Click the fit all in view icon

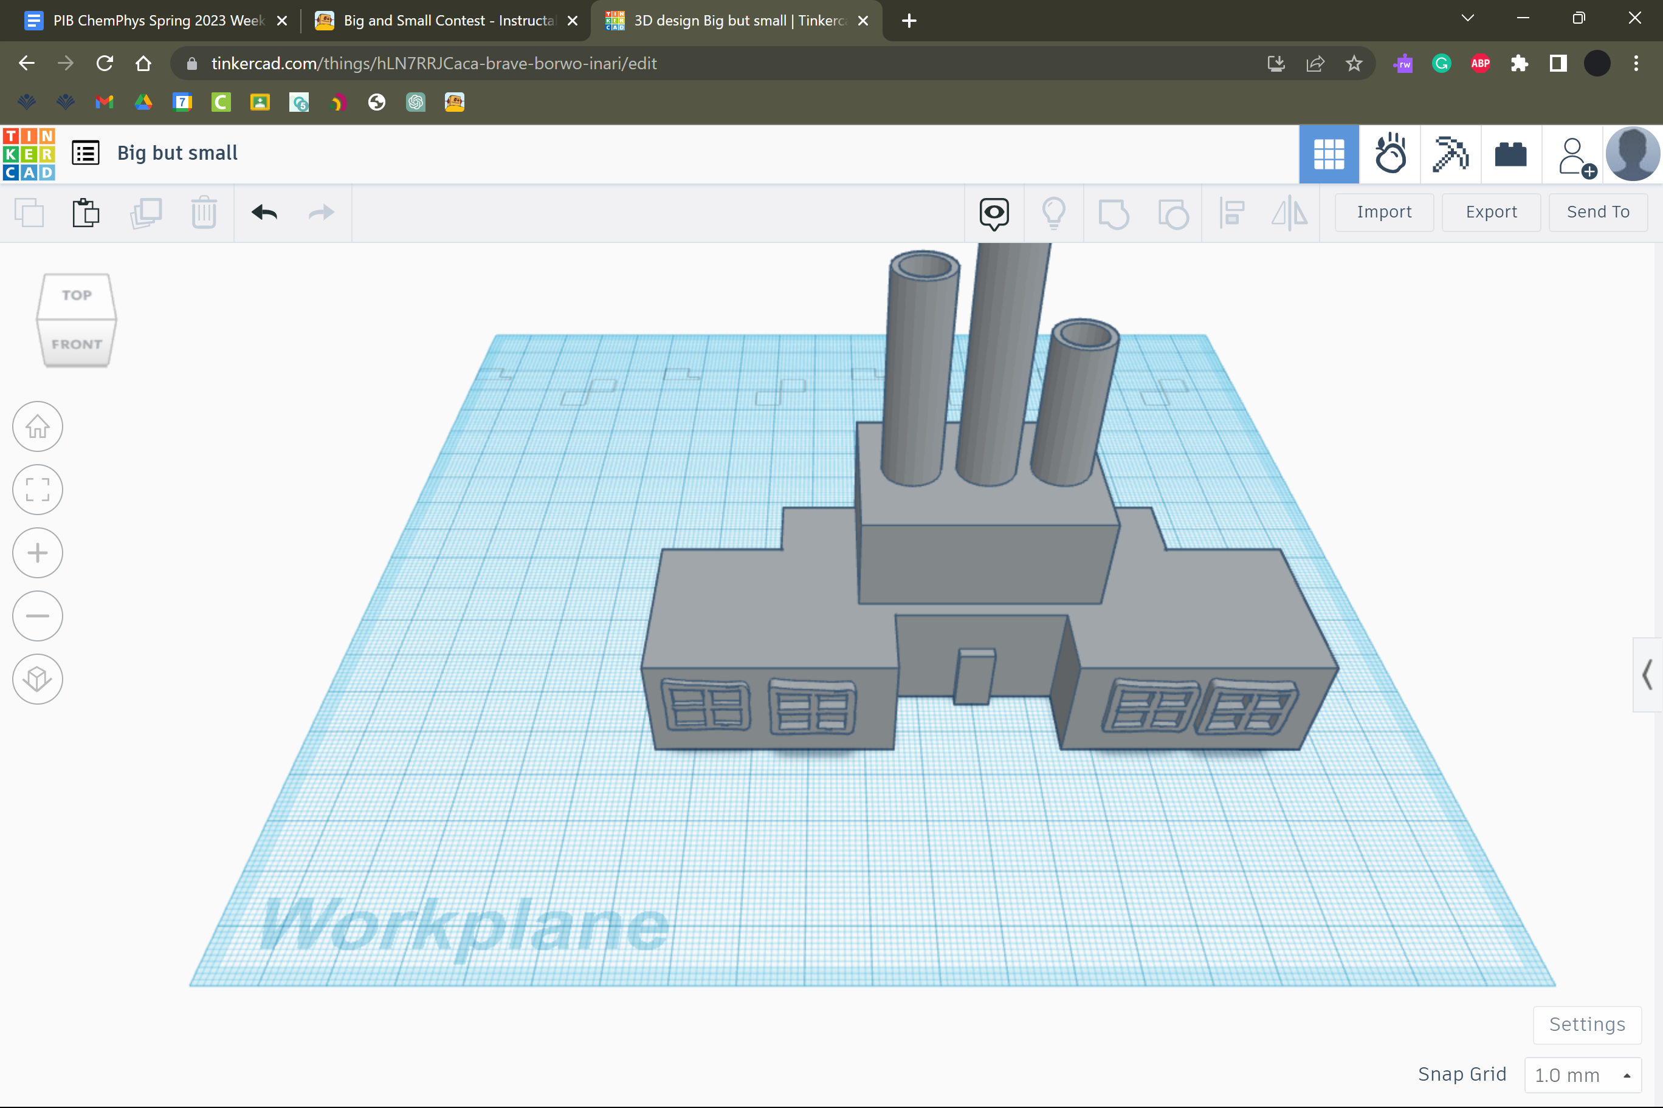[x=38, y=490]
